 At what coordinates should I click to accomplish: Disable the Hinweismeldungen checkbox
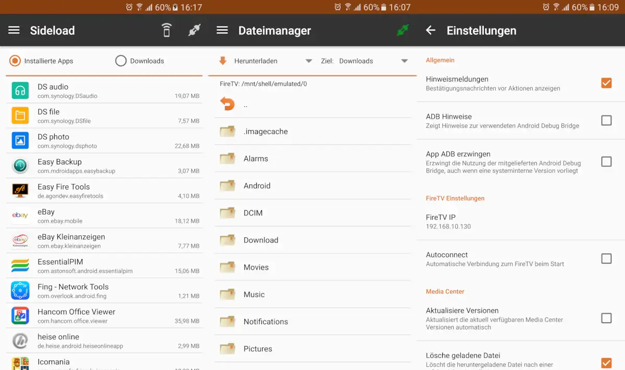pos(606,83)
